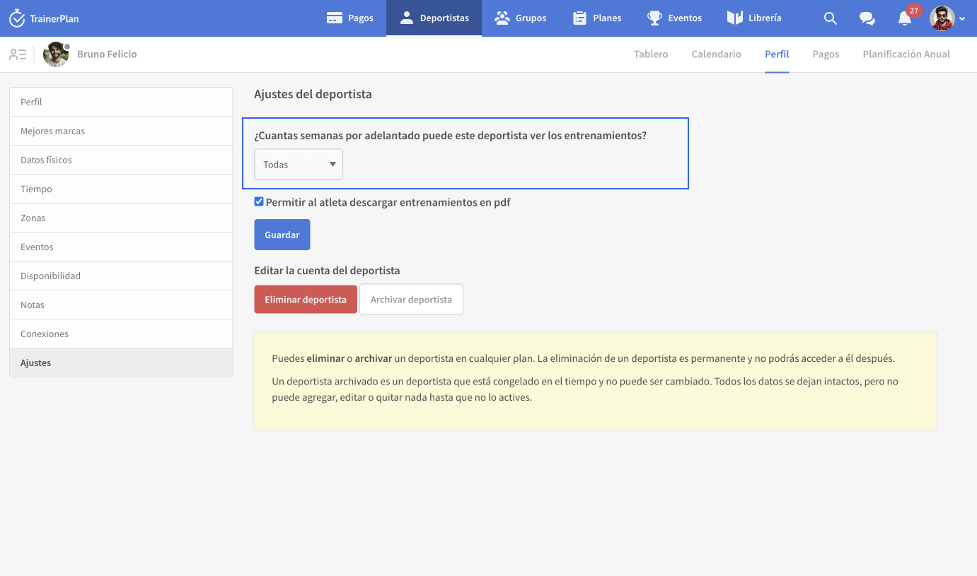The width and height of the screenshot is (977, 576).
Task: Uncheck permitir descargar entrenamientos en pdf
Action: click(x=259, y=202)
